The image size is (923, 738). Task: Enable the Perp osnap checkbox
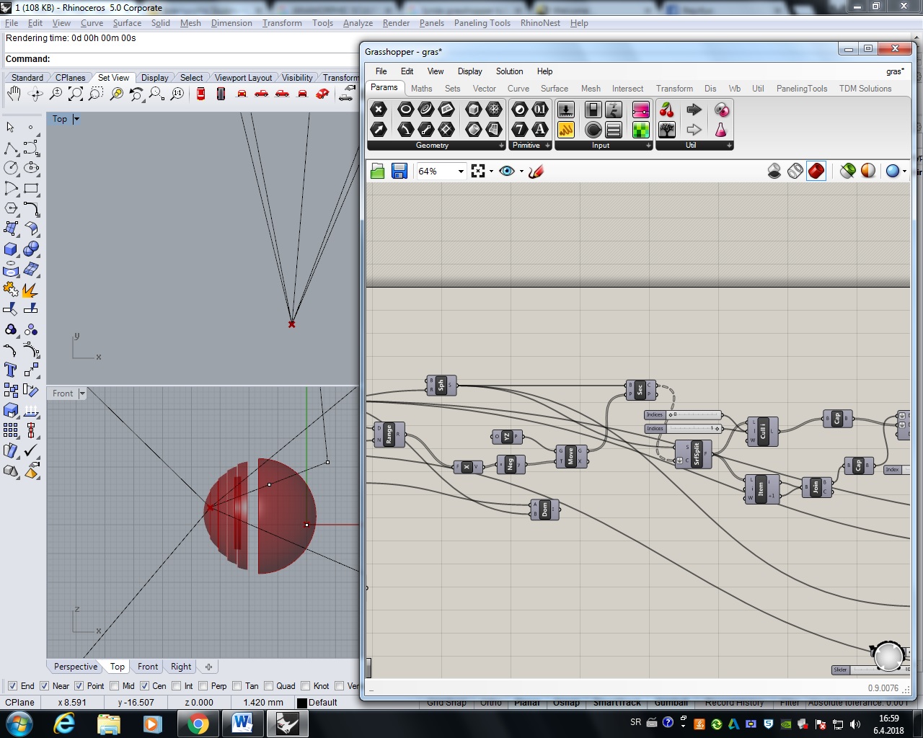point(203,686)
